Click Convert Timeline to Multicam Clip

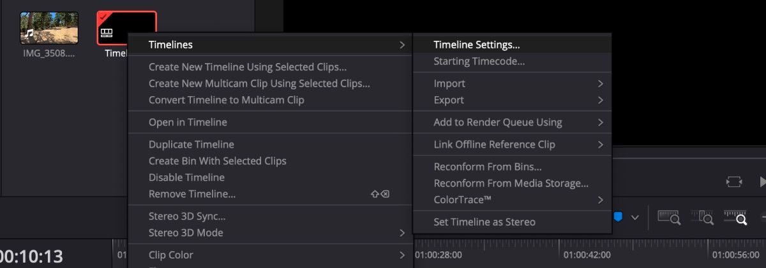tap(226, 100)
